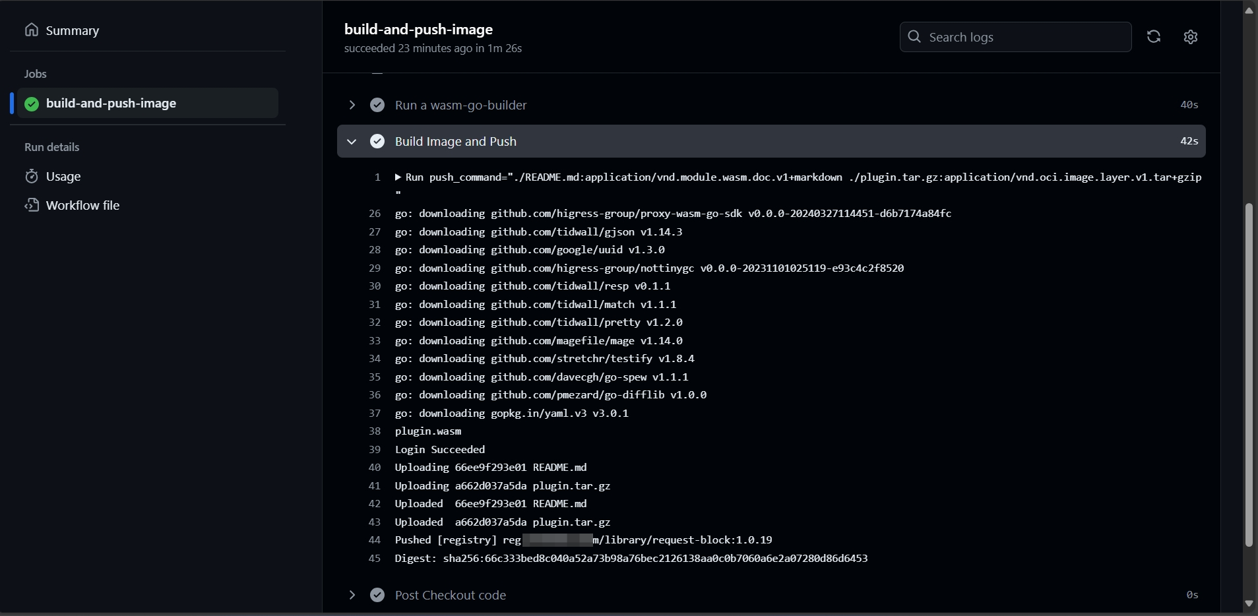Viewport: 1258px width, 616px height.
Task: Click log line number 45
Action: (375, 559)
